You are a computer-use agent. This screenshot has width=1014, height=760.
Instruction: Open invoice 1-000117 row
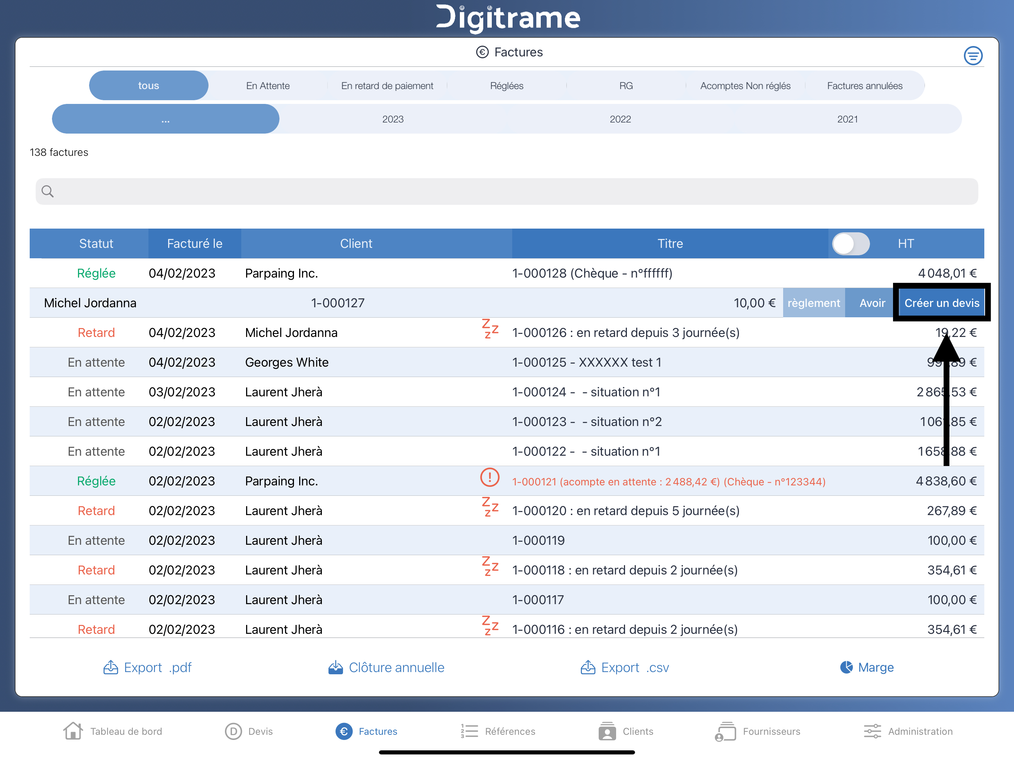tap(507, 600)
